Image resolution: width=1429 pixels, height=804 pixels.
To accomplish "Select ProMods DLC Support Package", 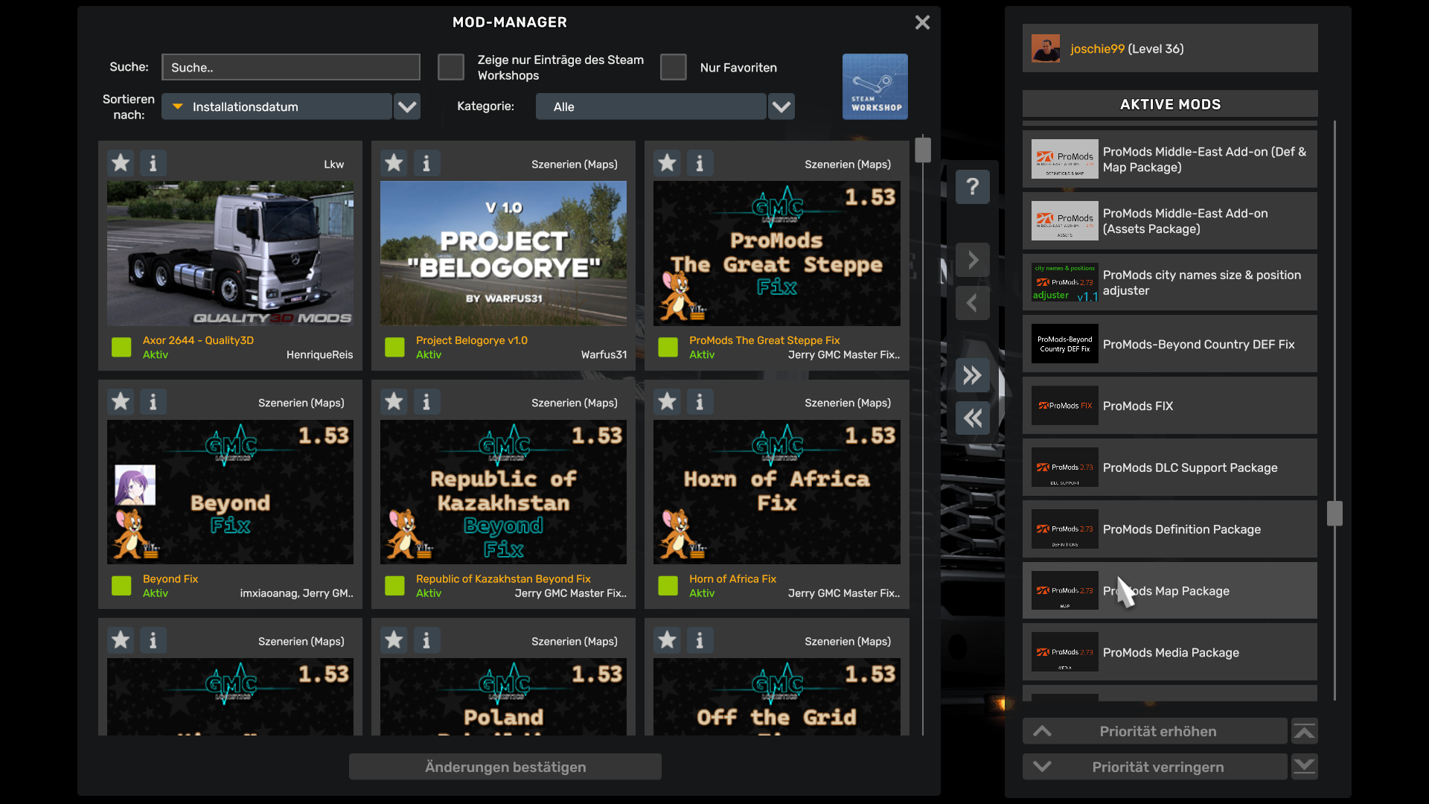I will pyautogui.click(x=1170, y=468).
